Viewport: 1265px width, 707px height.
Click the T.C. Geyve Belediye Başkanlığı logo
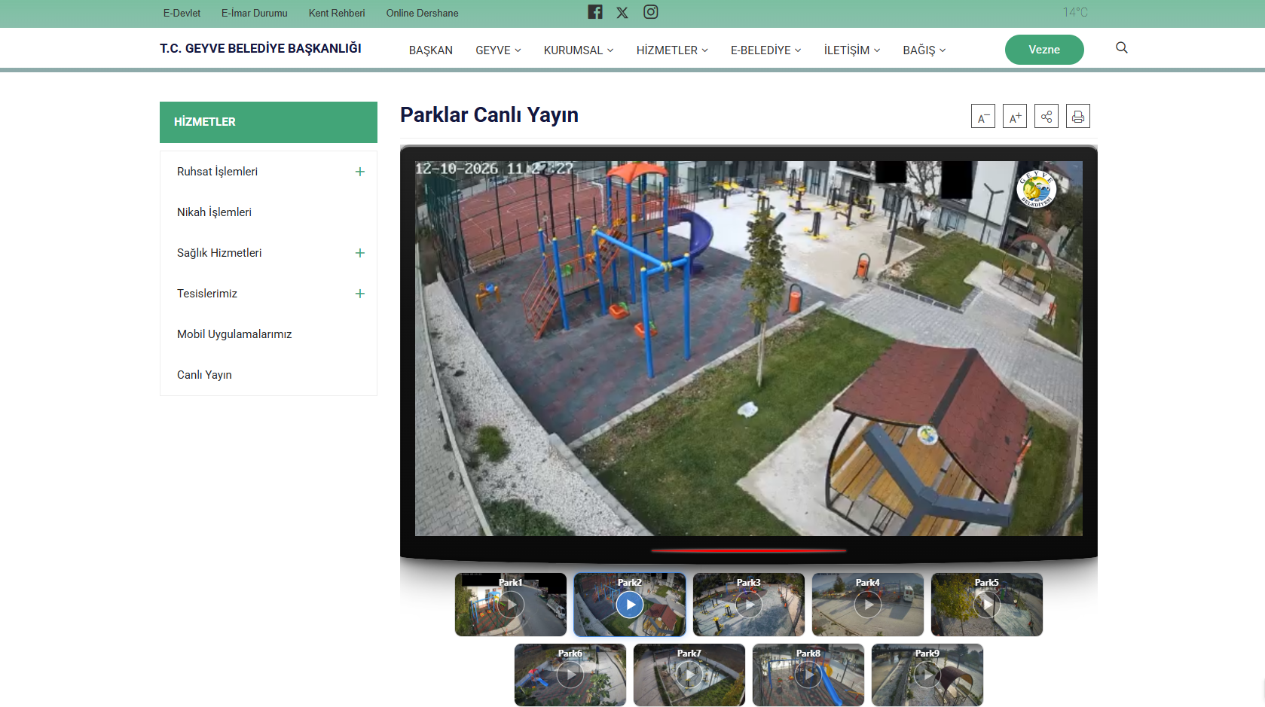[261, 48]
